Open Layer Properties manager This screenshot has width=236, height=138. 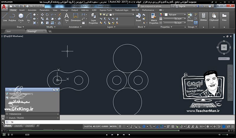[93, 19]
